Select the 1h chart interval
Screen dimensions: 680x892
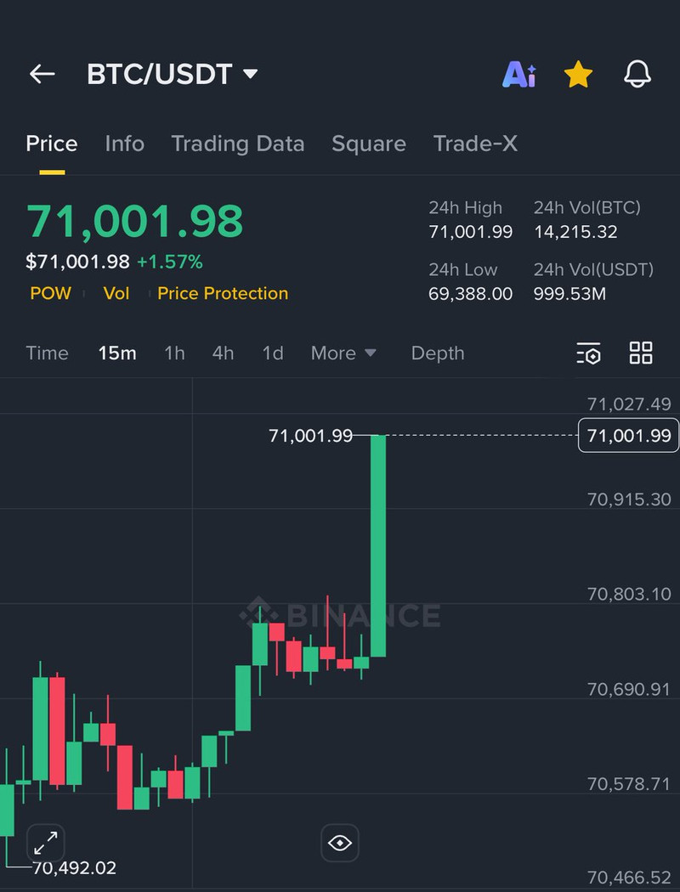(174, 353)
